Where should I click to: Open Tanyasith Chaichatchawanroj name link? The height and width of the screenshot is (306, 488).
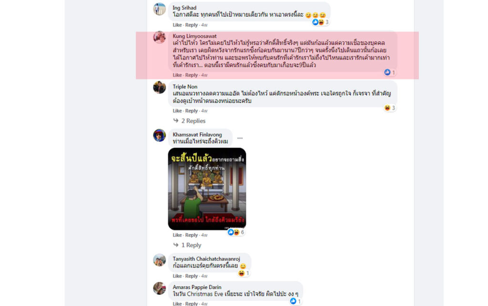(206, 259)
